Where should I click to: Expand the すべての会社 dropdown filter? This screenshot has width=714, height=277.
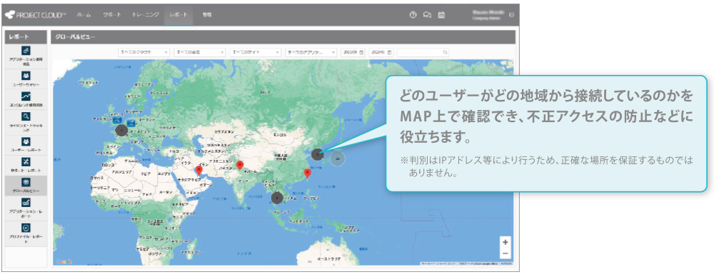point(199,52)
